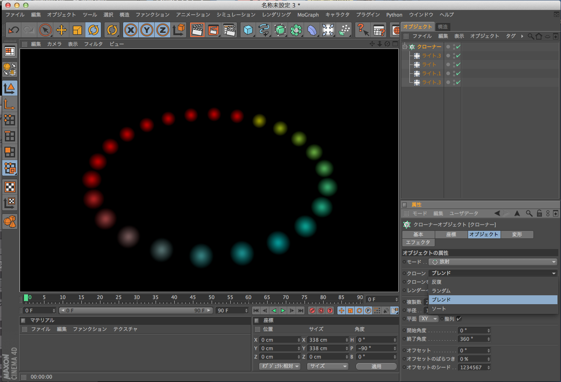Image resolution: width=561 pixels, height=382 pixels.
Task: Click the オフセットのシード value field
Action: coord(474,367)
